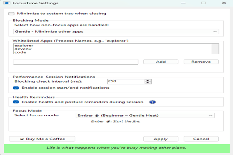Click the blocking check interval value field
Image resolution: width=233 pixels, height=155 pixels.
pyautogui.click(x=126, y=81)
